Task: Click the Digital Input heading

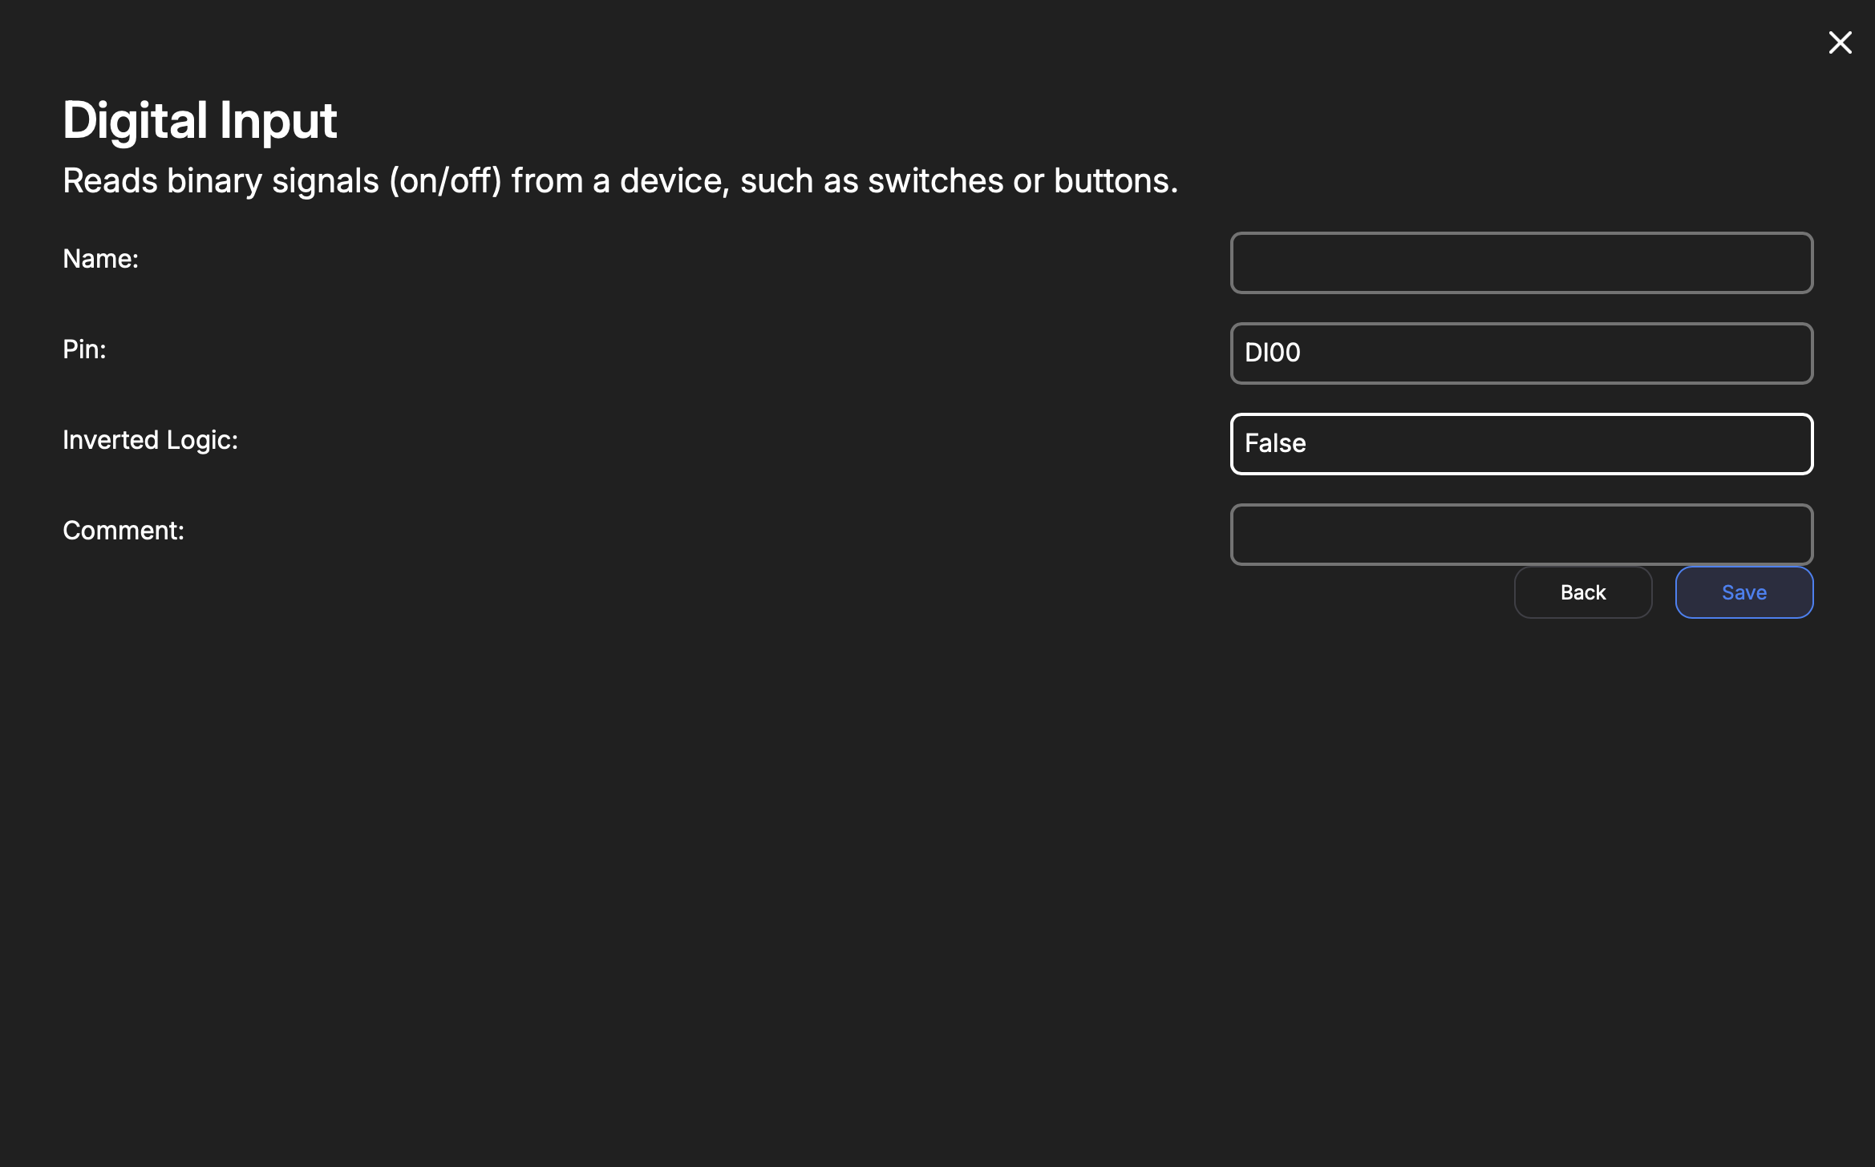Action: coord(200,120)
